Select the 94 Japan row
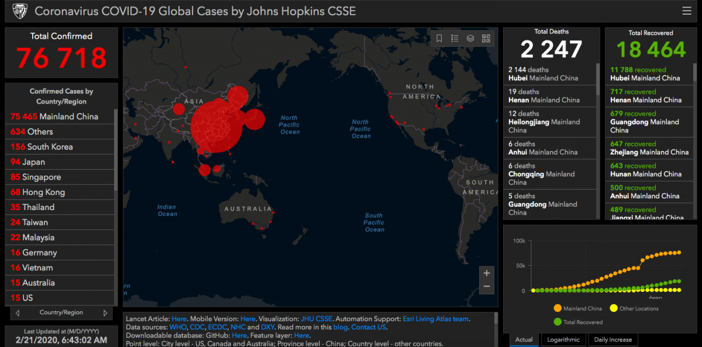This screenshot has width=702, height=347. (x=60, y=162)
